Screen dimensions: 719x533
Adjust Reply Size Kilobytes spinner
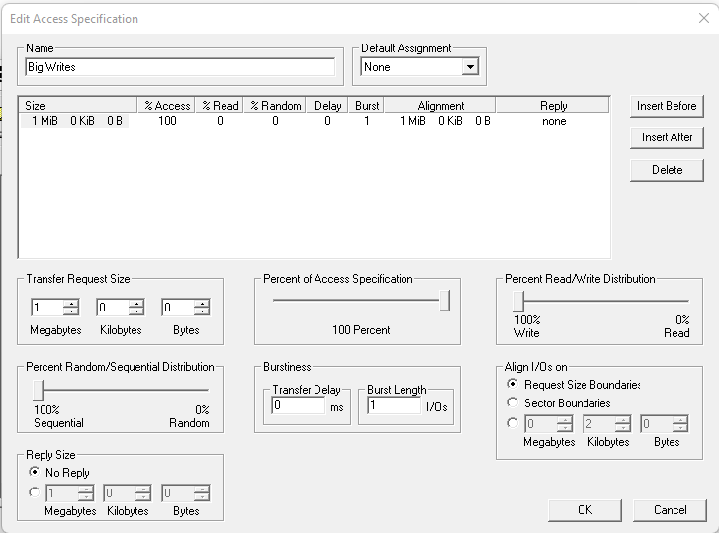(x=143, y=493)
